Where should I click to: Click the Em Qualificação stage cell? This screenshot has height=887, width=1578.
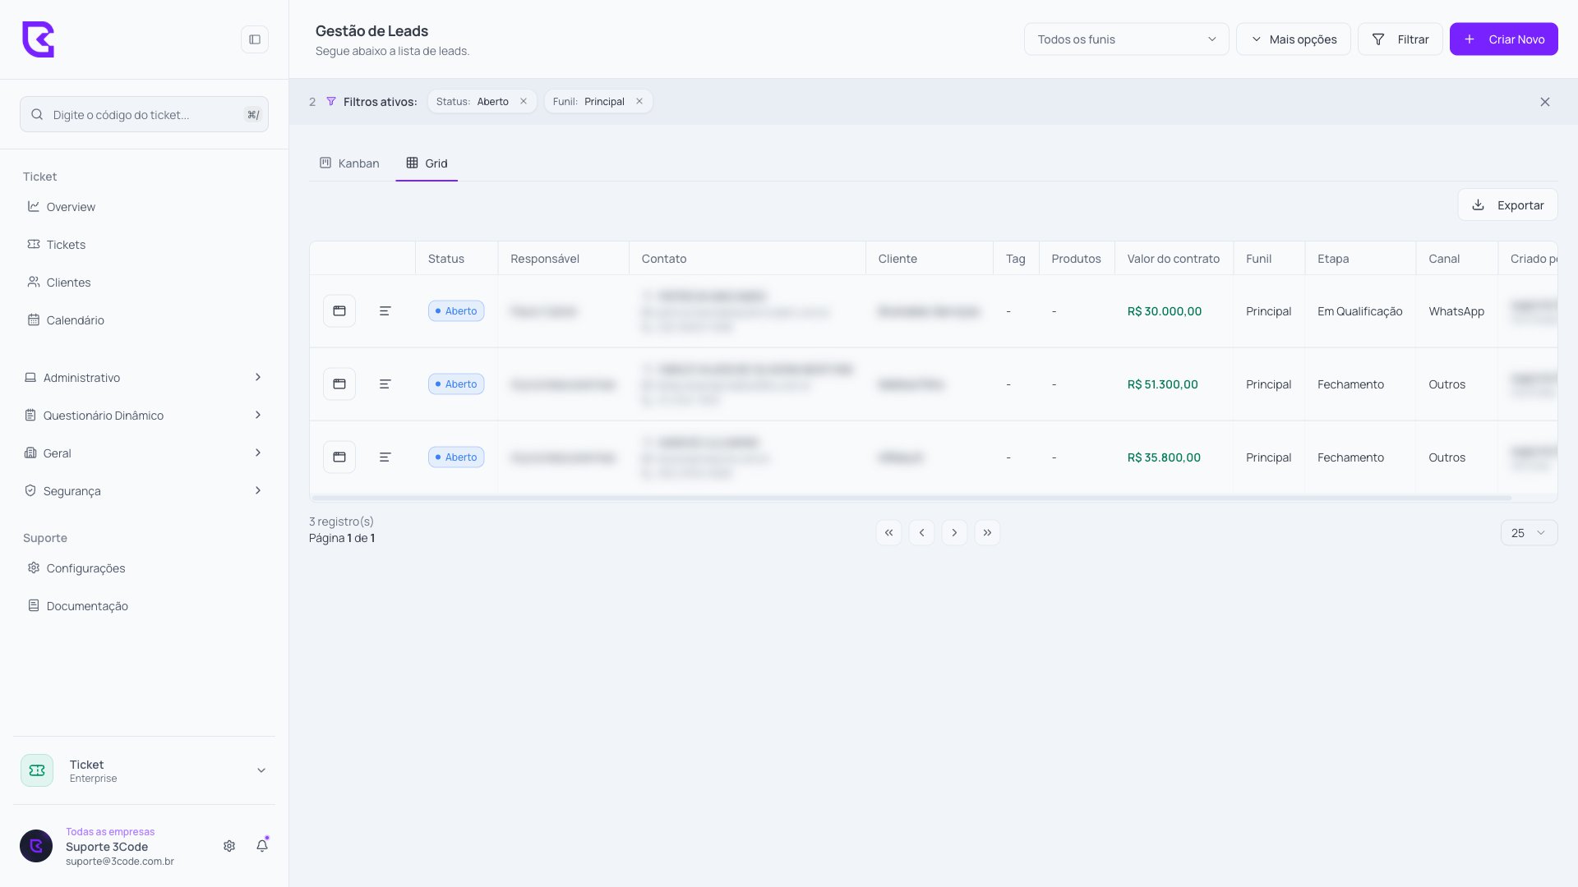tap(1360, 311)
